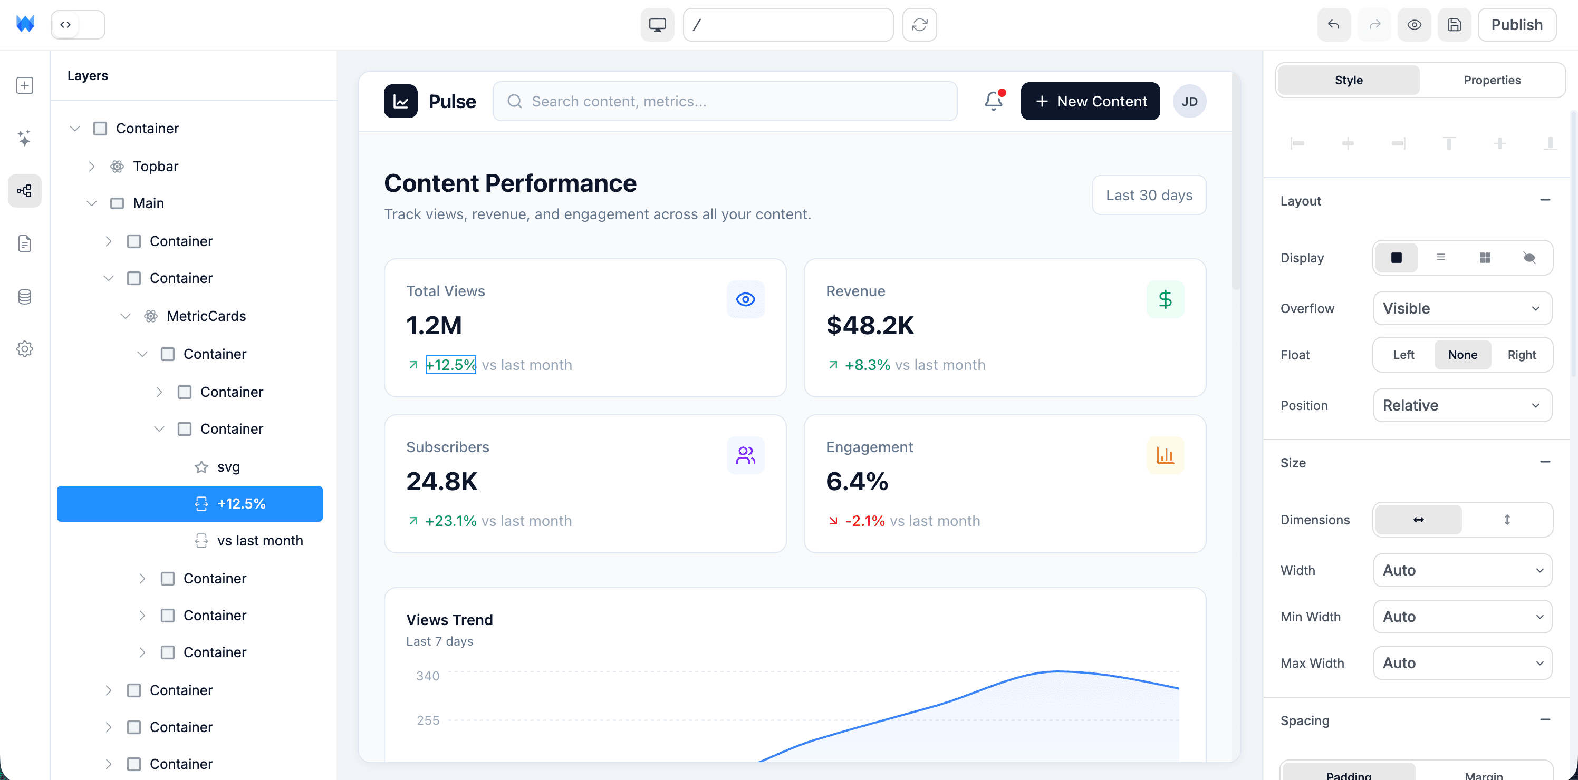Refresh the canvas preview with the reload icon
The image size is (1578, 780).
919,24
